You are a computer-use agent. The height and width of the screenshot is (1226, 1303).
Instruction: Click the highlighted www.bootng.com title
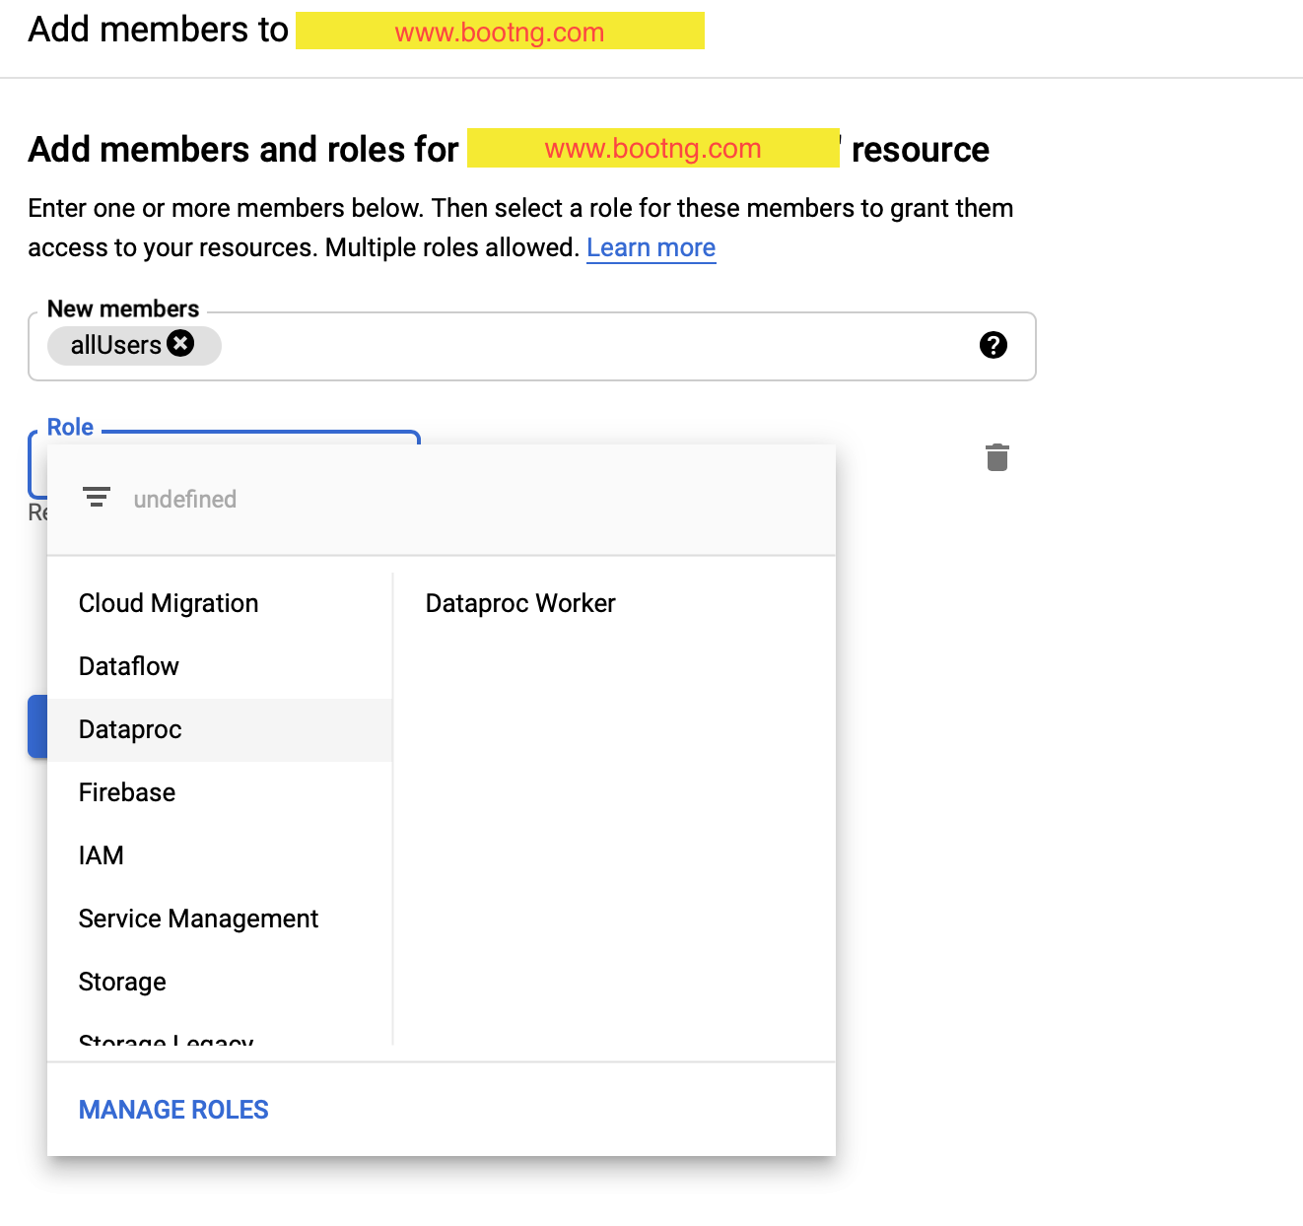click(500, 31)
